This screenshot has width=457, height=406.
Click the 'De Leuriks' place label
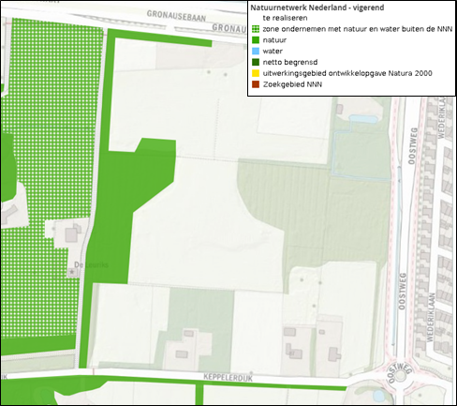91,264
